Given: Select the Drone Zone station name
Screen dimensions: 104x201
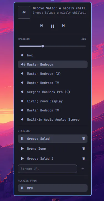Looking at the screenshot, I should tap(36, 149).
